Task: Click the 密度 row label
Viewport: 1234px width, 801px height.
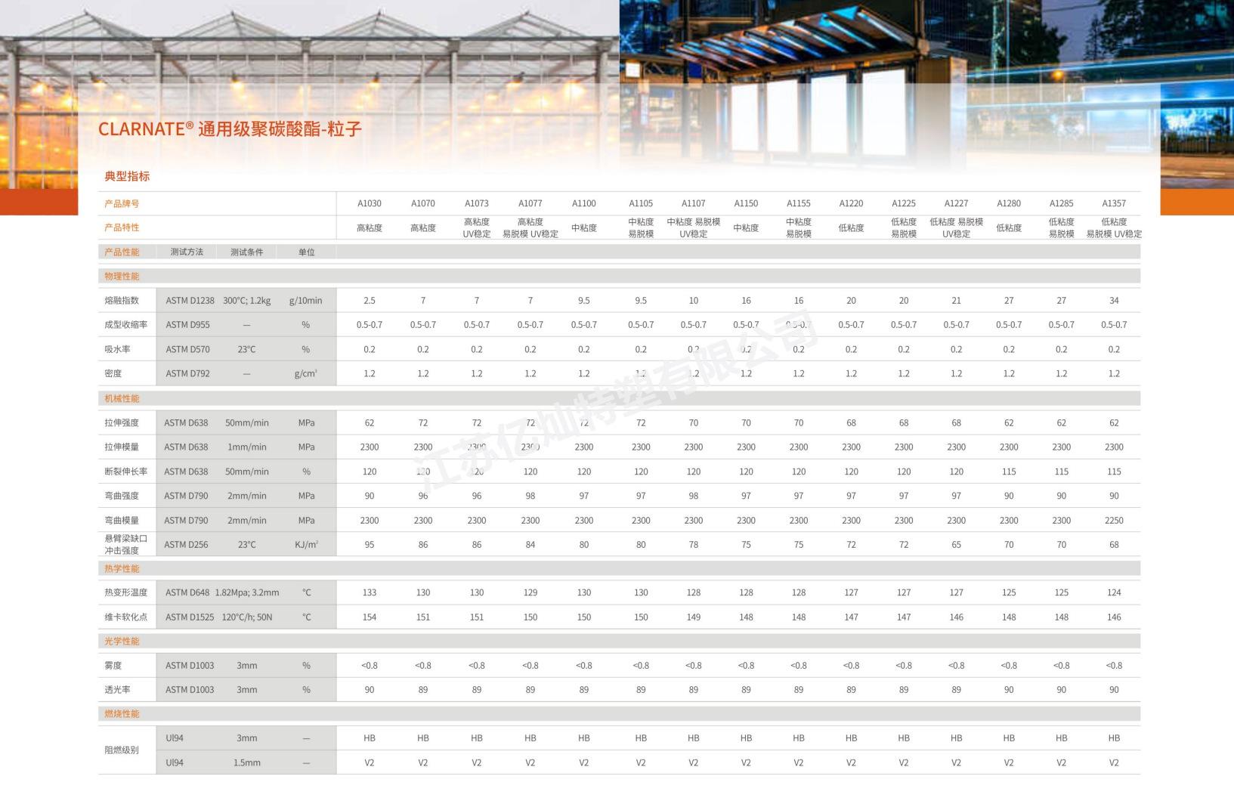Action: point(113,373)
